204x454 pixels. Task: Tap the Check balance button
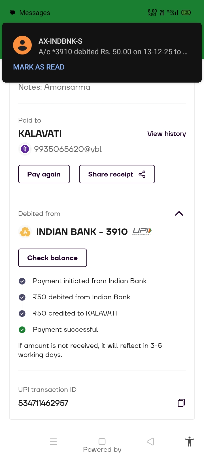point(52,258)
